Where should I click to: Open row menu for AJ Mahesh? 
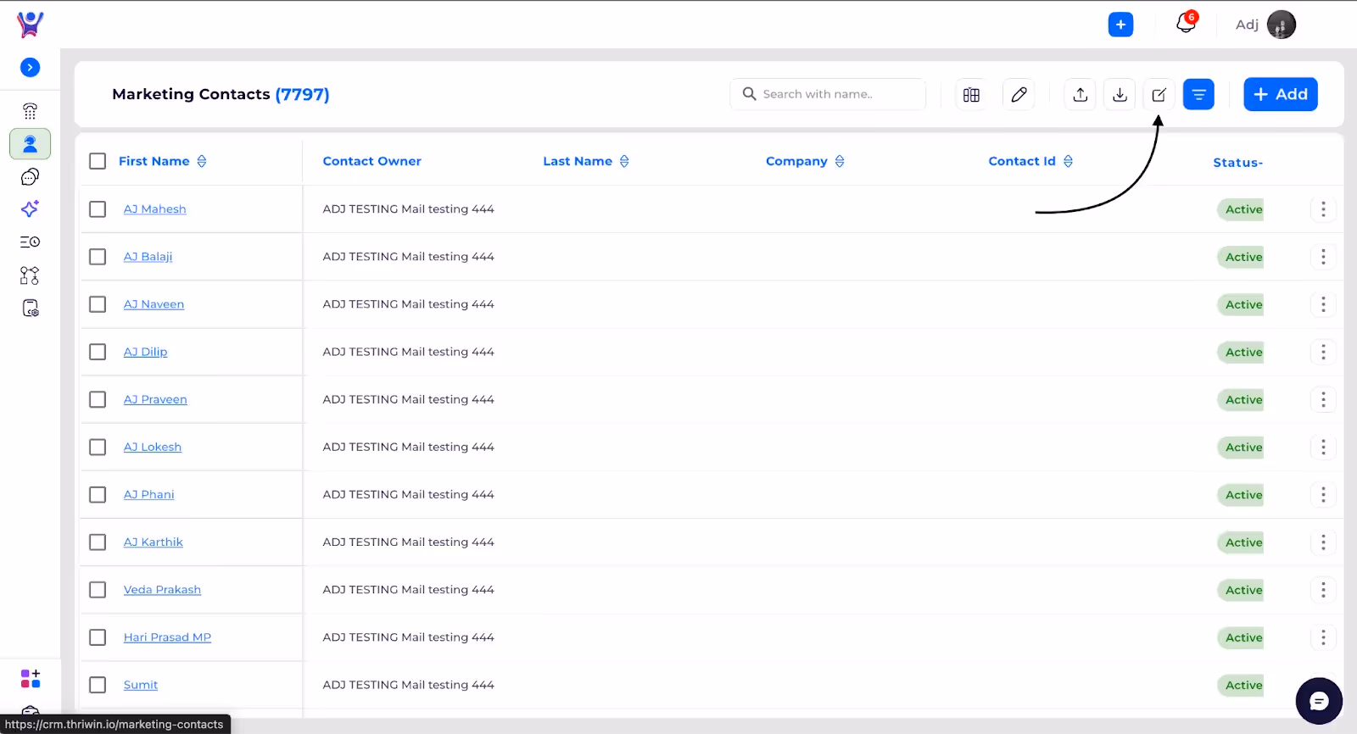(x=1323, y=209)
